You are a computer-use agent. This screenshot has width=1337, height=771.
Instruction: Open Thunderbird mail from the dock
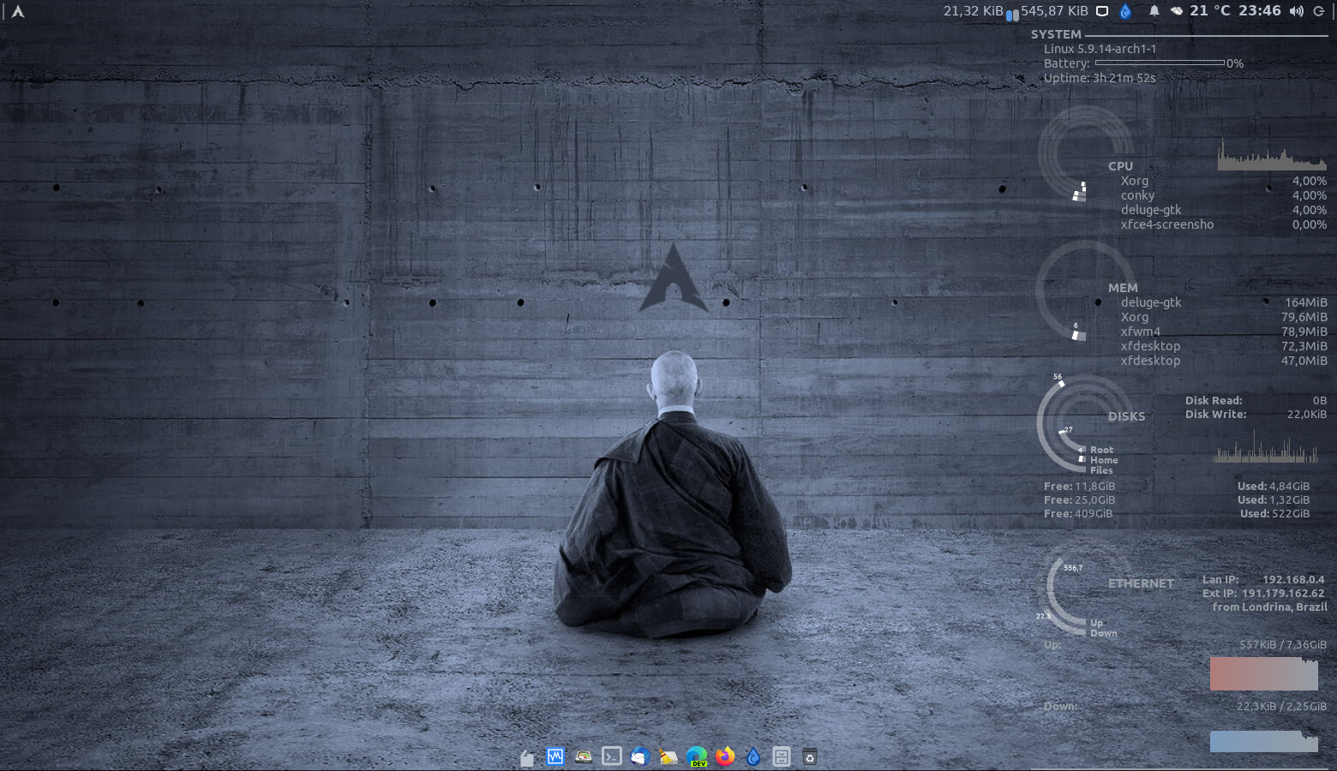click(640, 756)
